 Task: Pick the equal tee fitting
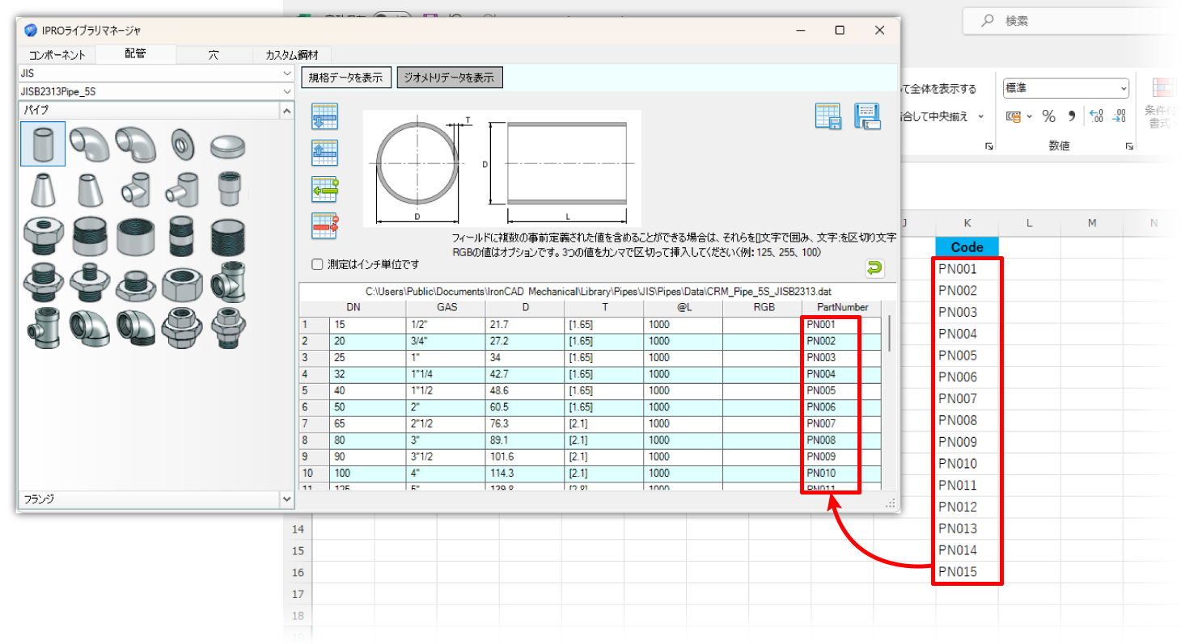point(136,191)
